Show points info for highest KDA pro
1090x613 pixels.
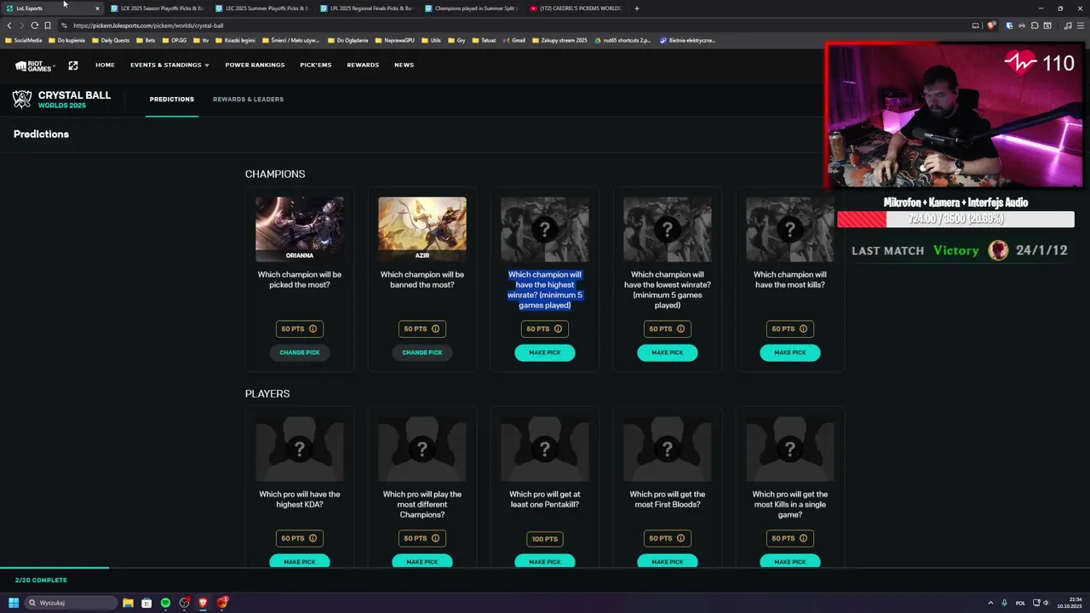click(x=313, y=538)
